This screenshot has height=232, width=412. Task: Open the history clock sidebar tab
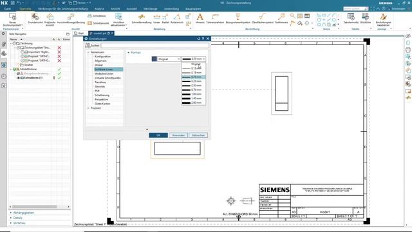4,76
